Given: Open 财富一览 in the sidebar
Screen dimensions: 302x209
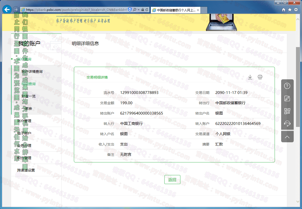Looking at the screenshot, I should point(28,96).
